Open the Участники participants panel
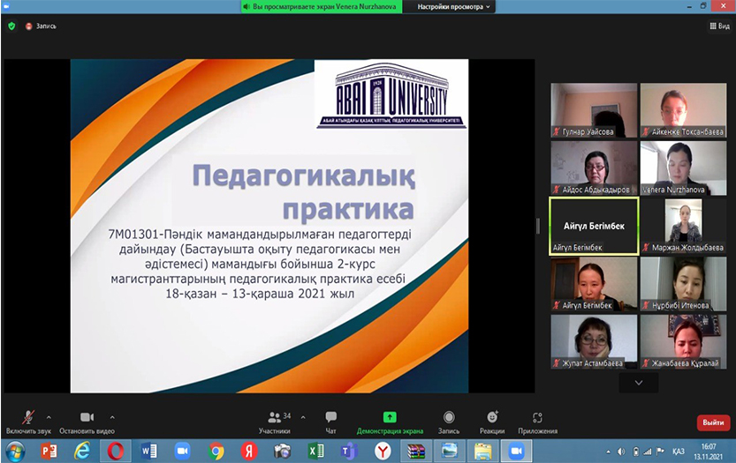The width and height of the screenshot is (736, 463). [x=274, y=422]
